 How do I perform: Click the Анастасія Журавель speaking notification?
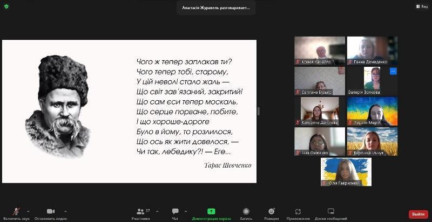pyautogui.click(x=216, y=8)
